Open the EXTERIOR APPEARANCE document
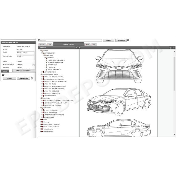 tap(56, 63)
